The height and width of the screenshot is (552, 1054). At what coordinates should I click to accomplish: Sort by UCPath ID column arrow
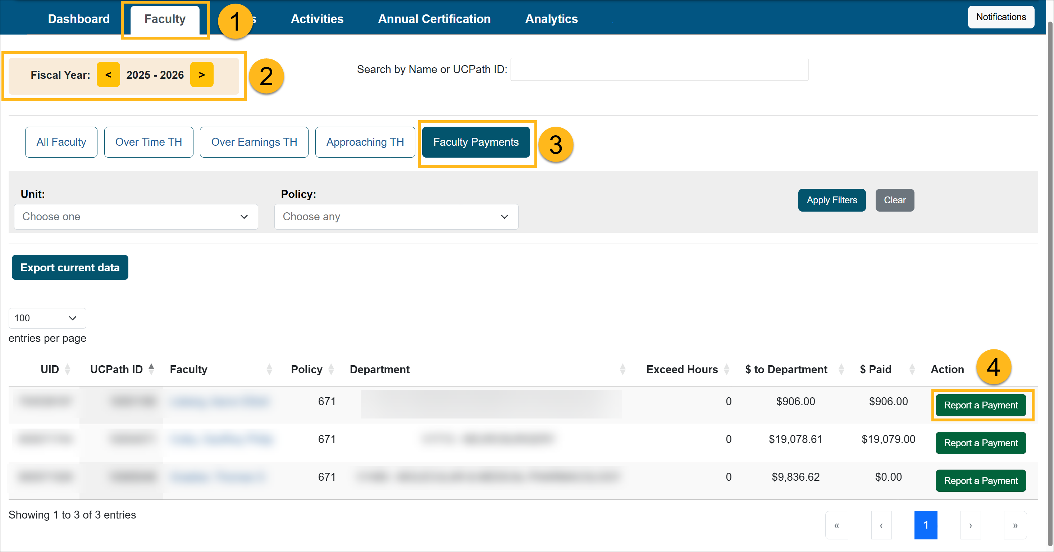[151, 369]
